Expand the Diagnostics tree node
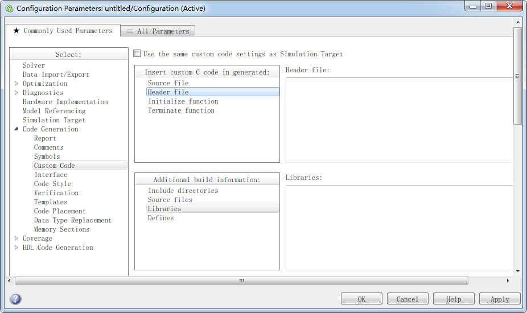 (17, 93)
